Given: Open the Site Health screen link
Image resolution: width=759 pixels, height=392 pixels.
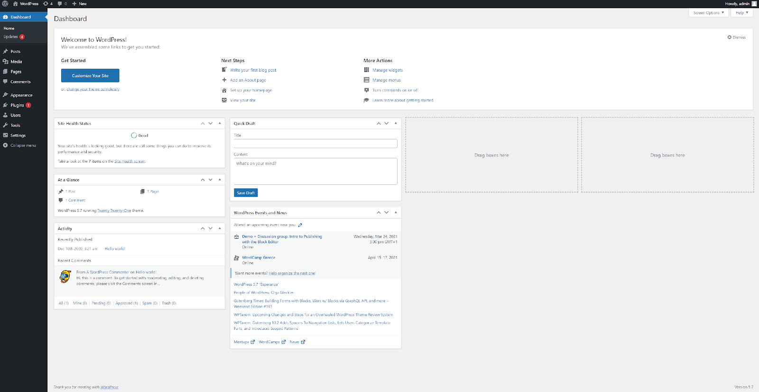Looking at the screenshot, I should (130, 161).
